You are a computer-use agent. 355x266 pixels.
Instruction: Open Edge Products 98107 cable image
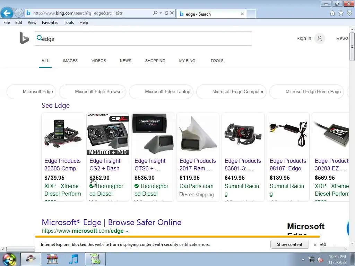288,134
